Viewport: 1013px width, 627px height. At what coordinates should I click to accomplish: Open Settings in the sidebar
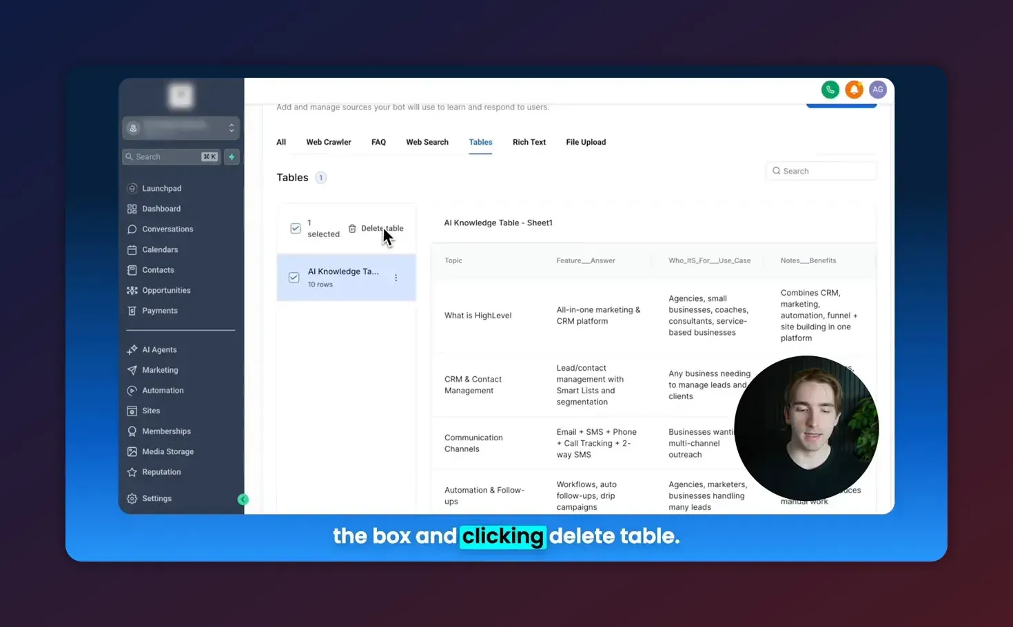coord(156,499)
